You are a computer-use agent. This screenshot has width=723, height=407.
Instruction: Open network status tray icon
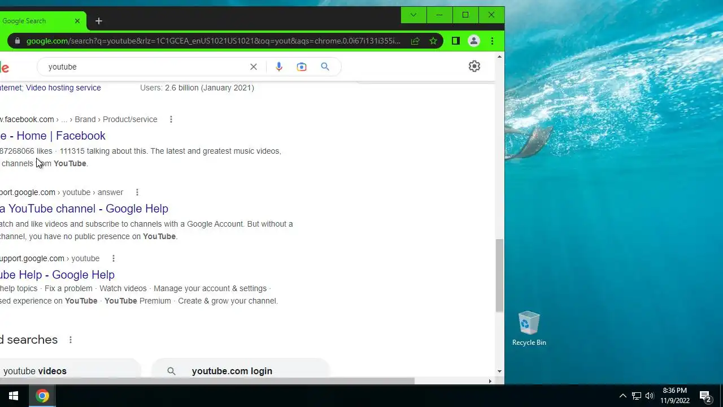click(x=637, y=396)
